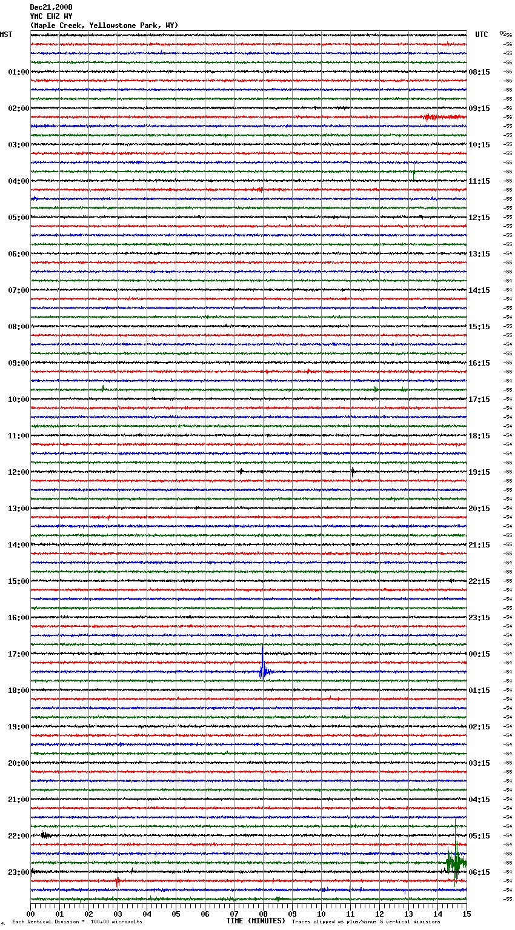The height and width of the screenshot is (930, 515).
Task: Click the 05:15 UTC time label
Action: pos(479,836)
